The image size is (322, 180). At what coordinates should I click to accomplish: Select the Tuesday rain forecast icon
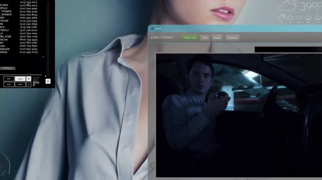pyautogui.click(x=317, y=18)
